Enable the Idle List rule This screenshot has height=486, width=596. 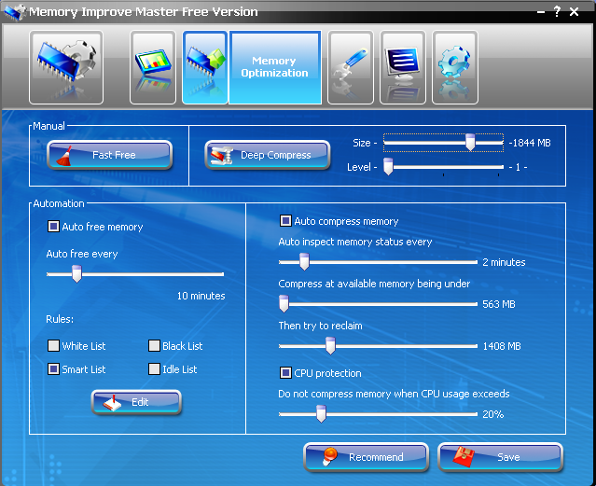[x=154, y=368]
